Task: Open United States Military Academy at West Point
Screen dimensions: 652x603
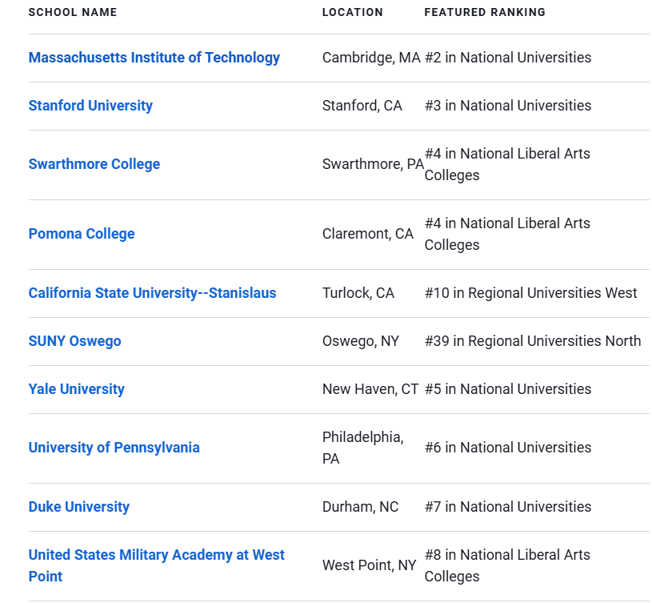Action: click(156, 565)
